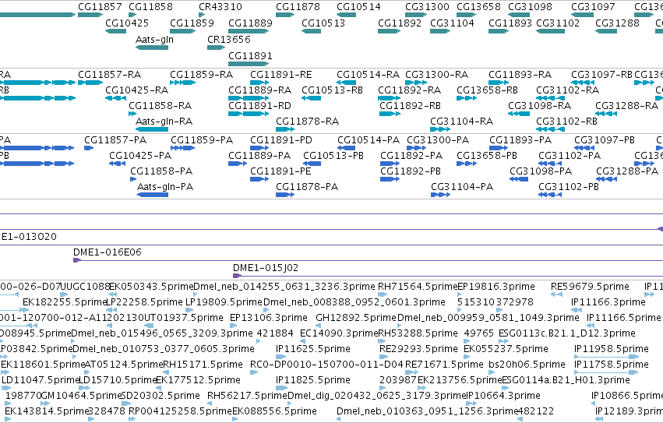
Task: Select transcript CG31300-RA
Action: [x=437, y=75]
